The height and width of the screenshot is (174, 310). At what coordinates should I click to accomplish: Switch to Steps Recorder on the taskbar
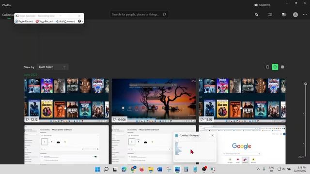click(213, 169)
